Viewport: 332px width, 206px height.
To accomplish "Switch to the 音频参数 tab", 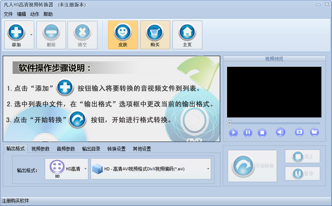I will (66, 149).
